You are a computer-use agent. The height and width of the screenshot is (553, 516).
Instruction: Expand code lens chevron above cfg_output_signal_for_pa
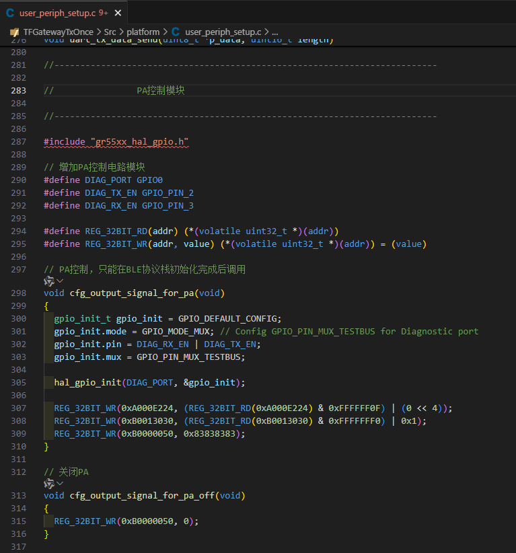tap(60, 281)
